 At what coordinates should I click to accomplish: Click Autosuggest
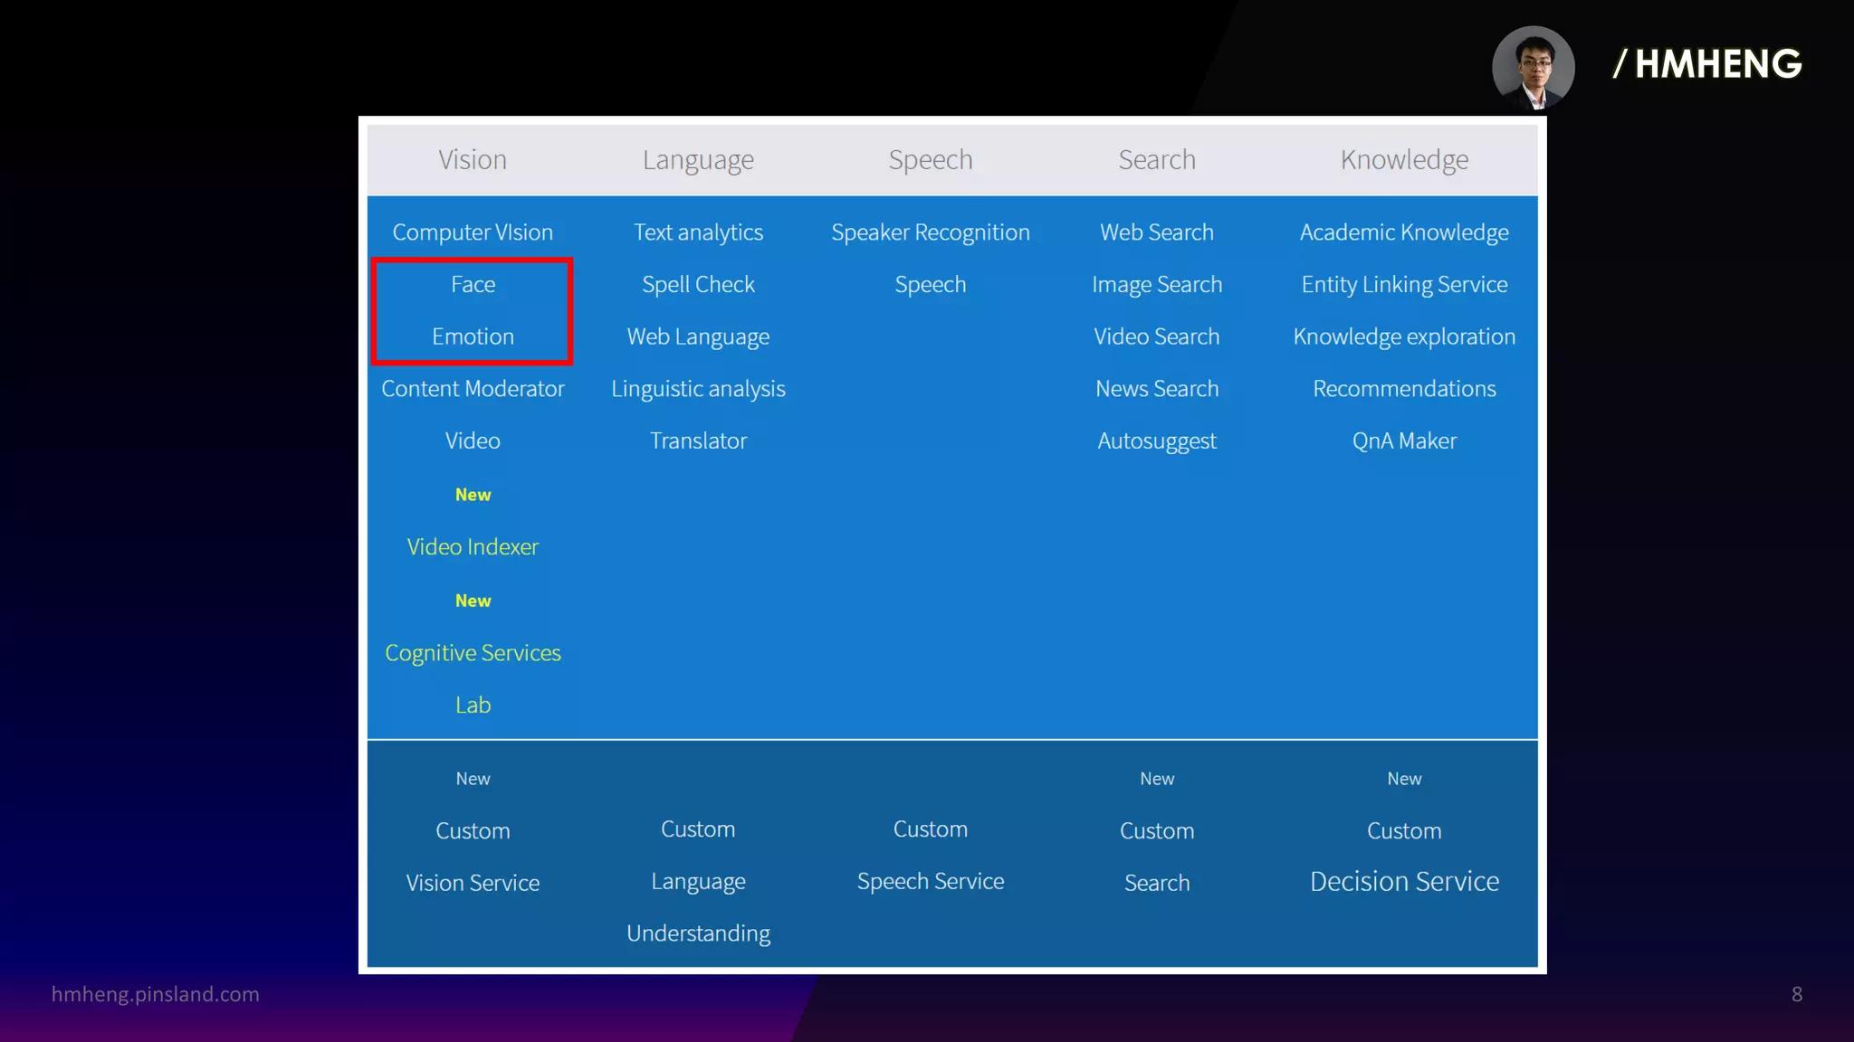coord(1157,441)
